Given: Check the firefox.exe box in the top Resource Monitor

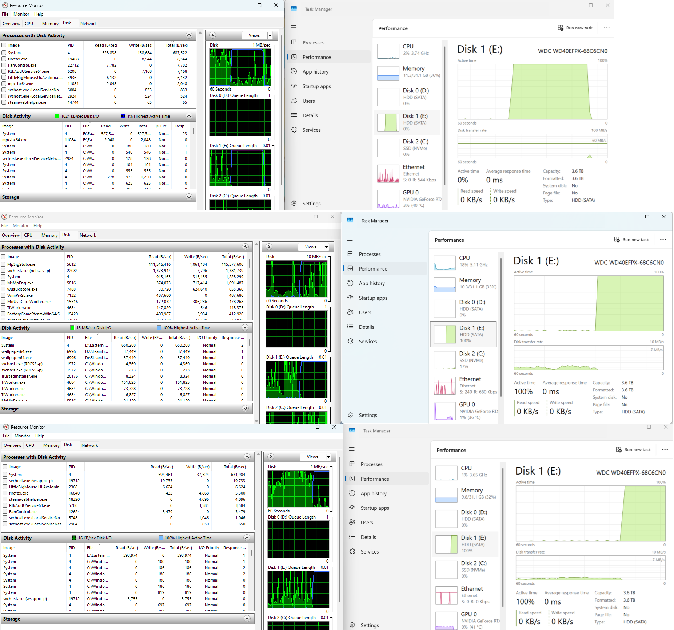Looking at the screenshot, I should [4, 59].
